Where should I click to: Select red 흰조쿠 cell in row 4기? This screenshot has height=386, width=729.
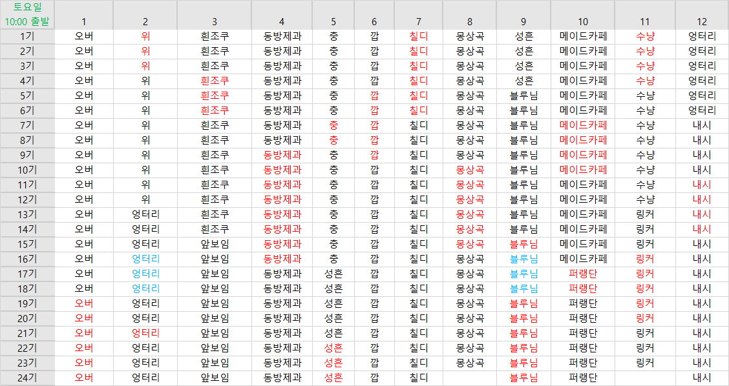pos(215,81)
